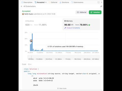Open Naitik Gupta's profile avatar
The width and height of the screenshot is (122, 91).
coord(23,14)
